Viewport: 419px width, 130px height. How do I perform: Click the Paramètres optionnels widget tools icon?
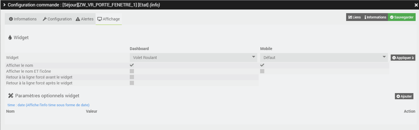[11, 96]
